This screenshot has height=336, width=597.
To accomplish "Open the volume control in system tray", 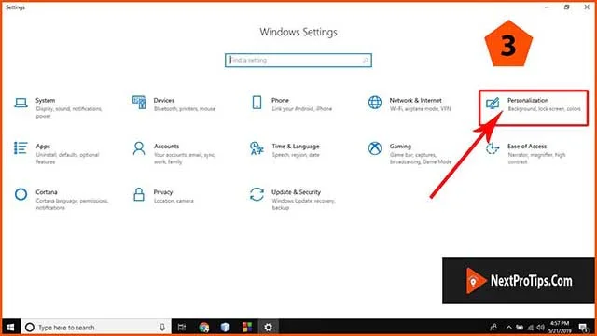I will [541, 328].
